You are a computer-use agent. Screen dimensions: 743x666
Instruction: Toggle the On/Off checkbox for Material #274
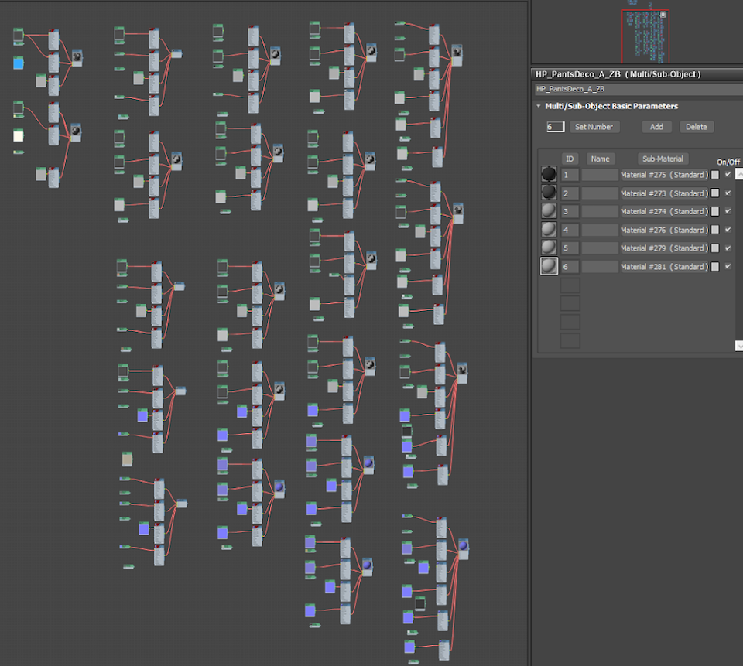click(728, 211)
